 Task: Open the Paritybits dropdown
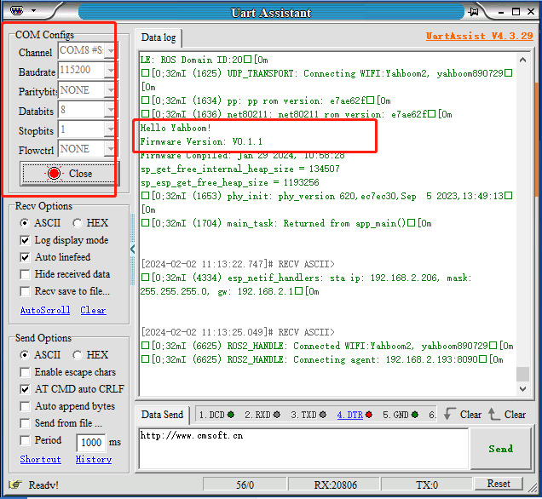111,90
